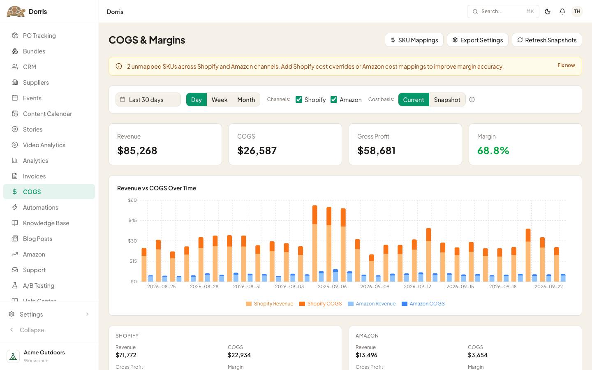Click the Dorris turtle logo
592x370 pixels.
point(16,12)
